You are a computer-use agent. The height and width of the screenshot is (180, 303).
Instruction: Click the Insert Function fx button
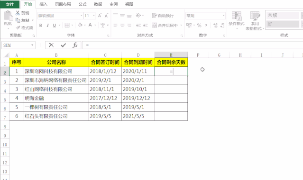75,45
